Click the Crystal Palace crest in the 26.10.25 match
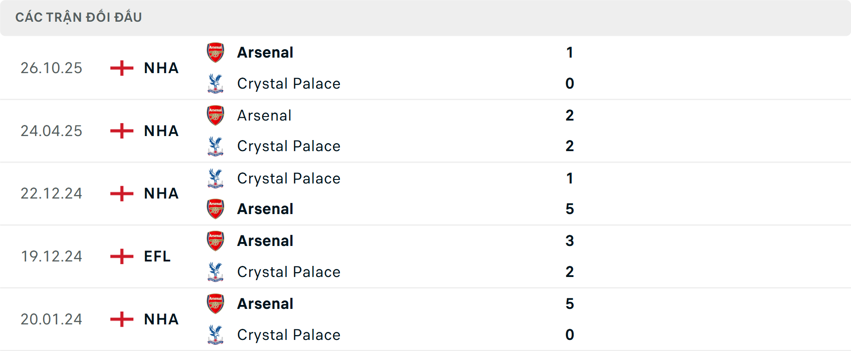Image resolution: width=851 pixels, height=351 pixels. [215, 83]
